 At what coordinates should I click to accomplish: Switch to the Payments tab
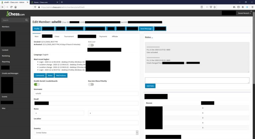(103, 36)
